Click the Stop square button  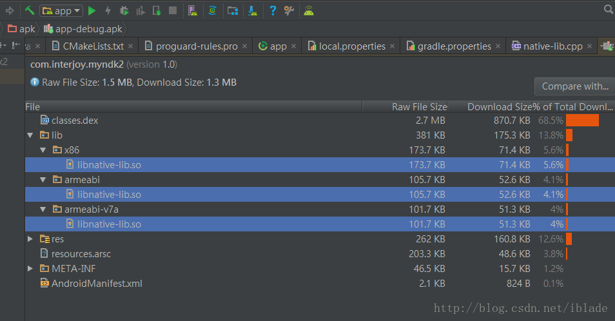coord(173,10)
